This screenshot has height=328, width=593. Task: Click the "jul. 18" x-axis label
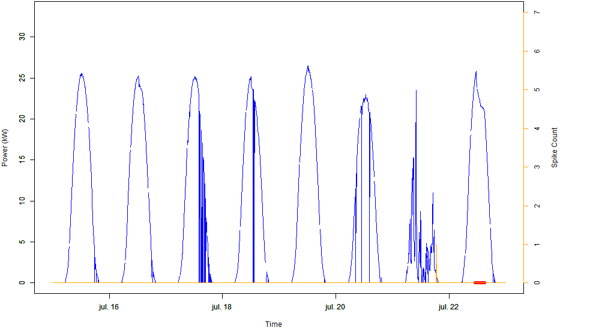[222, 307]
